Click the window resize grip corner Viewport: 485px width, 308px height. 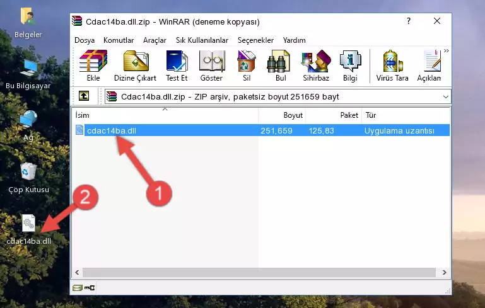pos(448,291)
